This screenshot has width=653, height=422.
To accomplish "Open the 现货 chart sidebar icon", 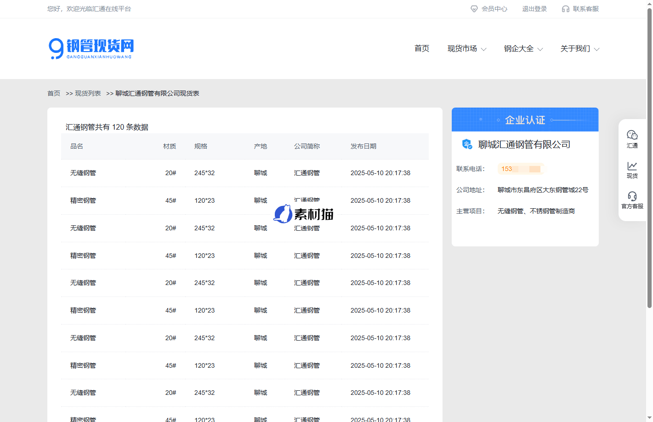I will [x=632, y=166].
